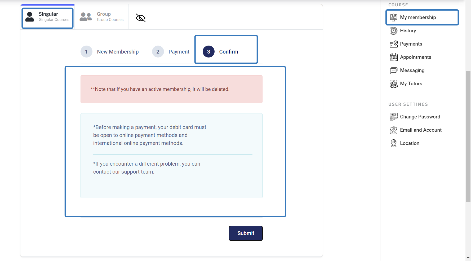
Task: Go to step 1 New Membership
Action: pyautogui.click(x=110, y=52)
